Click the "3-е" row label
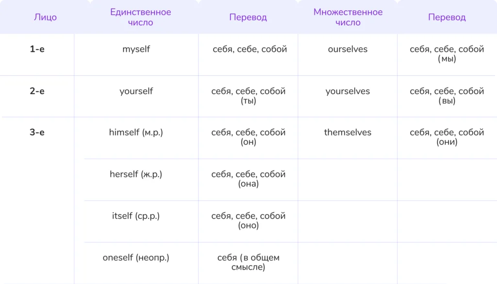 click(37, 133)
